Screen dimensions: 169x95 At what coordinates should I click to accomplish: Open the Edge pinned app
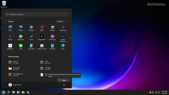10,28
